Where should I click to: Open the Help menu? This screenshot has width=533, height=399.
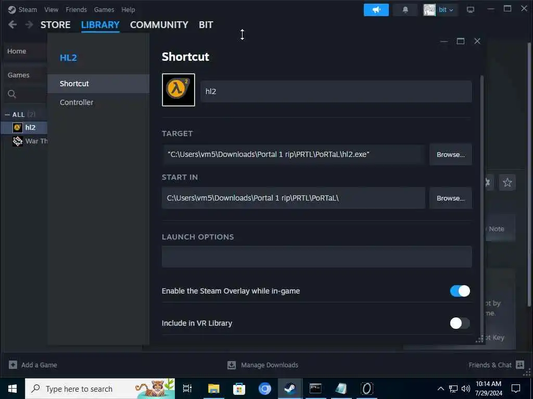[x=128, y=9]
